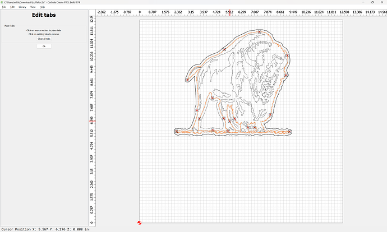Remove the tab marker at the buffalo's tail tip

[187, 80]
